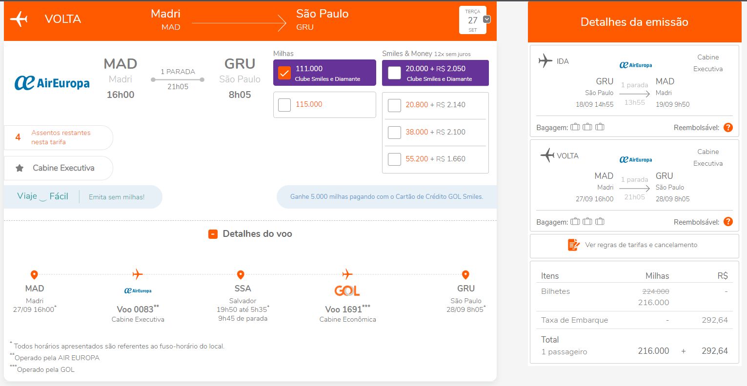
Task: Select the 115.000 miles fare checkbox
Action: click(284, 105)
